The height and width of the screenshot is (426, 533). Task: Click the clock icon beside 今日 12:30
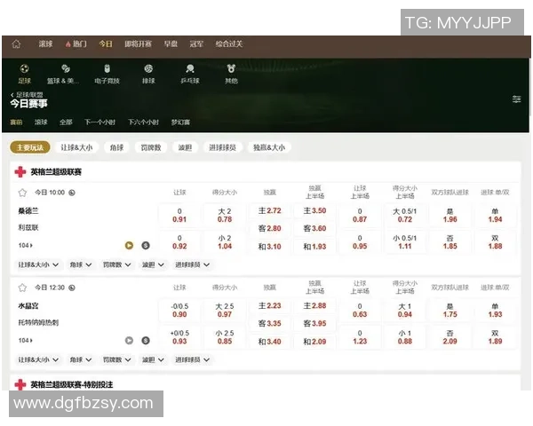pos(72,288)
